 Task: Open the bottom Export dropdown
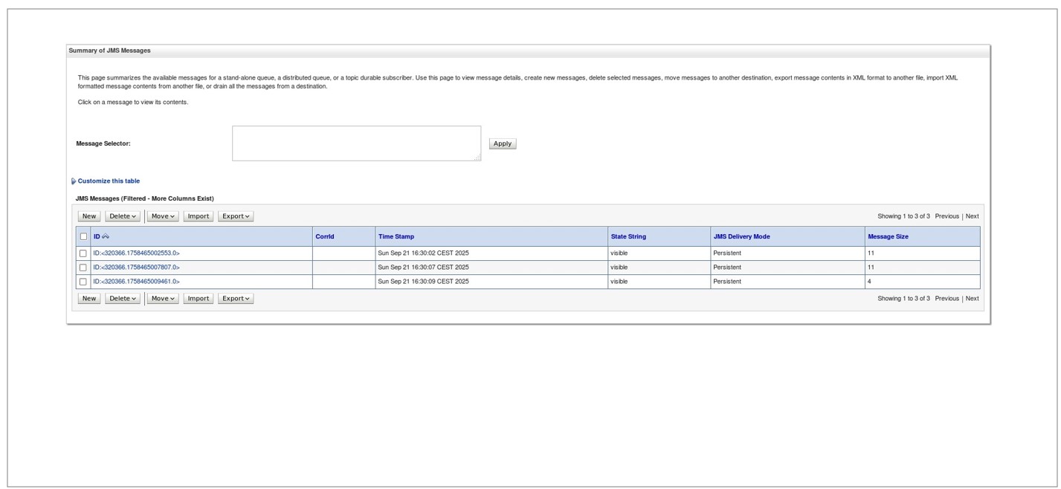click(236, 299)
